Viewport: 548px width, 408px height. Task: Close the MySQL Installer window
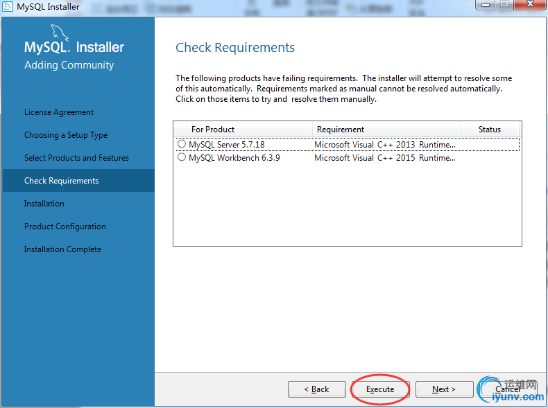click(530, 4)
